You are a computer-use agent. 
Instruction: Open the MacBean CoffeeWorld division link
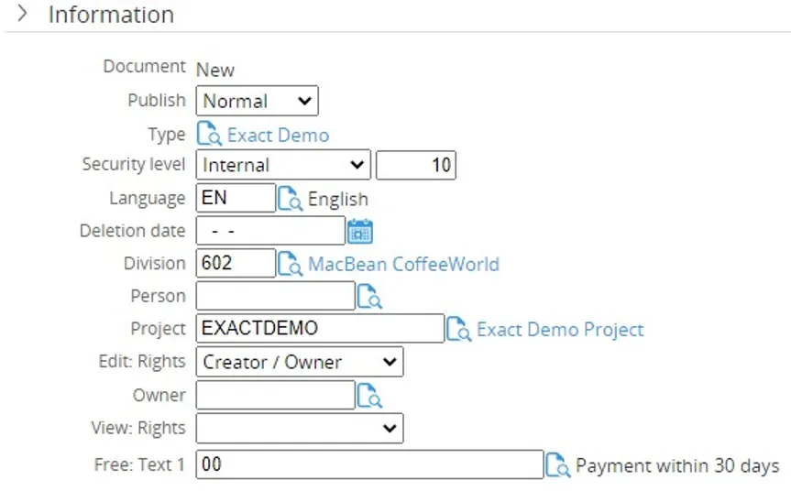(x=403, y=264)
